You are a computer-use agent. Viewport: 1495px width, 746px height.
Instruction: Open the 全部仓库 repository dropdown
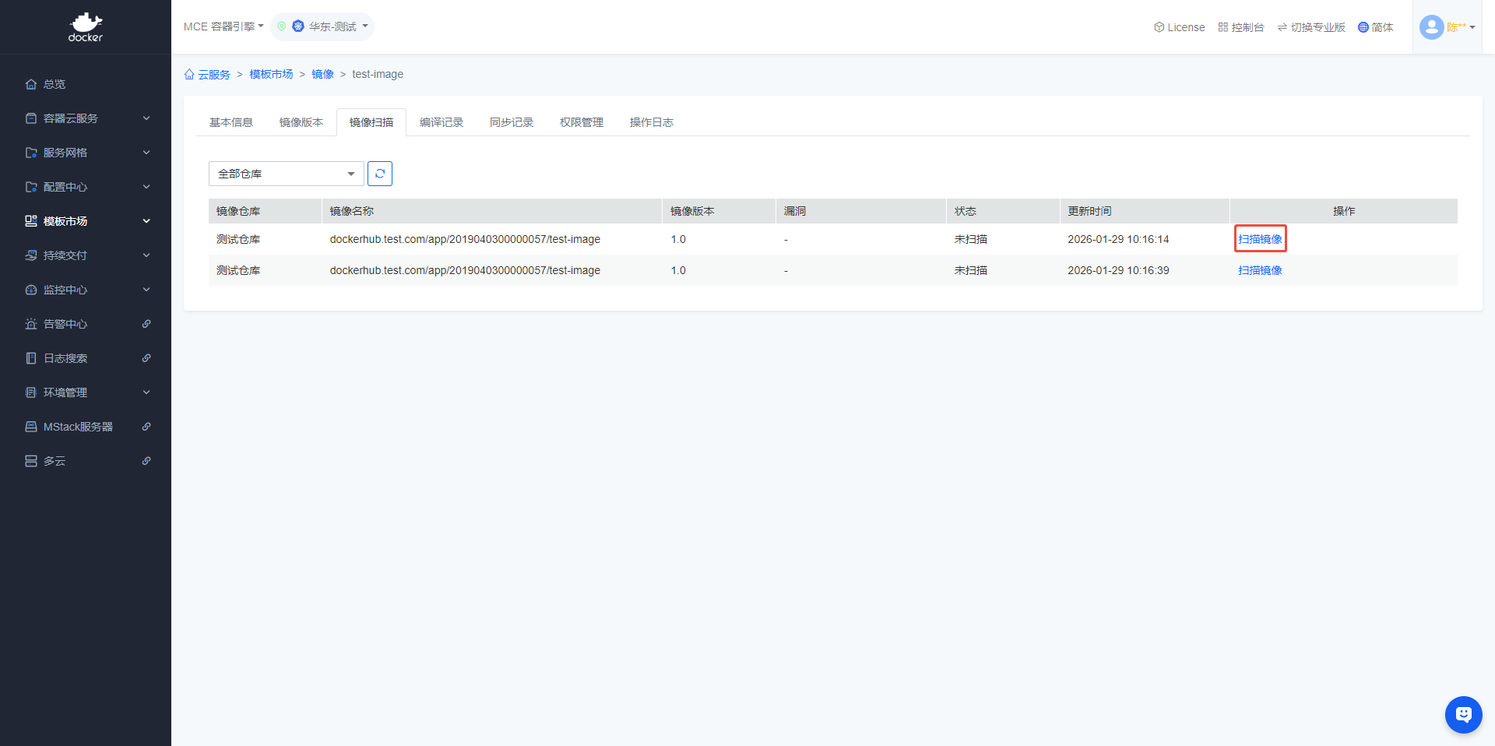(x=286, y=174)
